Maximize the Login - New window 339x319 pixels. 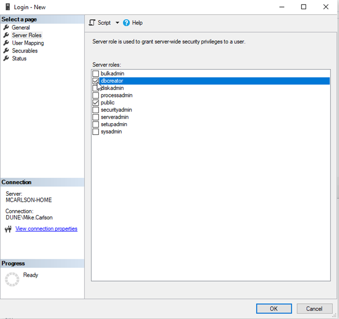pos(304,7)
